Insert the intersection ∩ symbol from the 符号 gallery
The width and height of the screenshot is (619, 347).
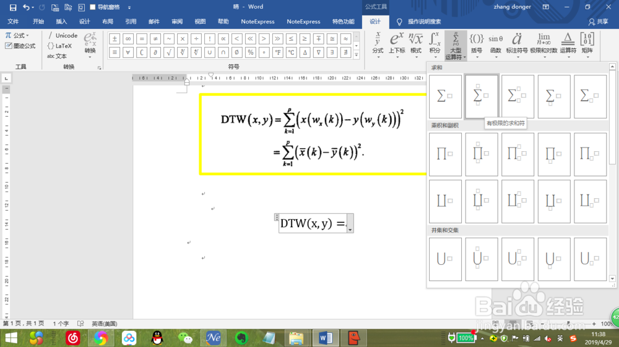click(223, 52)
